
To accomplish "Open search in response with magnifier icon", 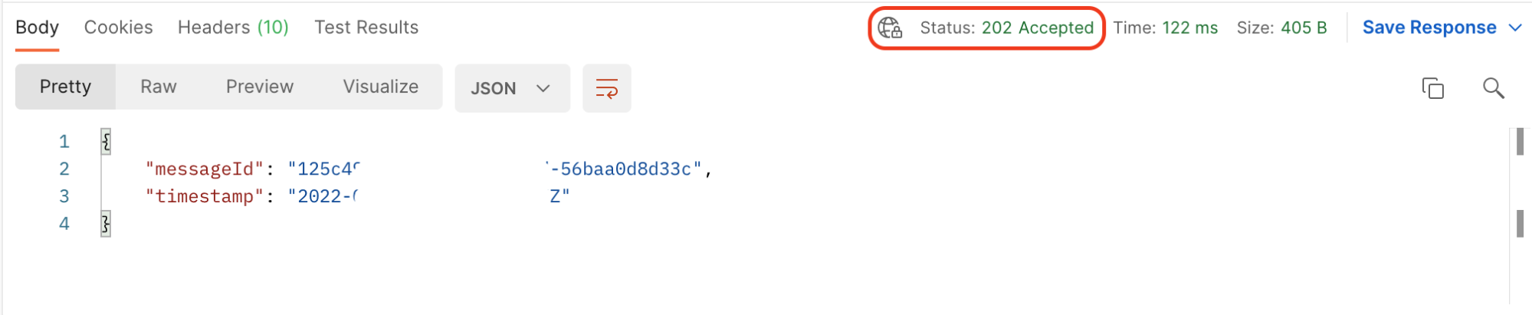I will tap(1493, 88).
